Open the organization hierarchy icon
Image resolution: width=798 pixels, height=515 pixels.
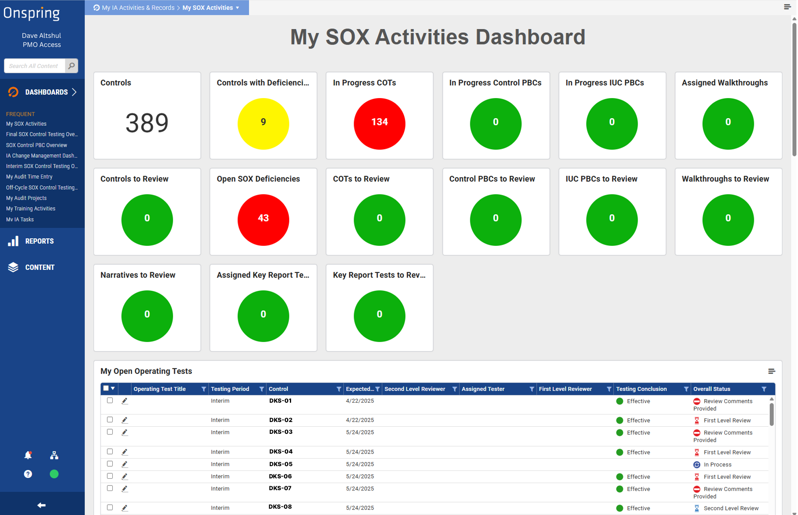[54, 455]
